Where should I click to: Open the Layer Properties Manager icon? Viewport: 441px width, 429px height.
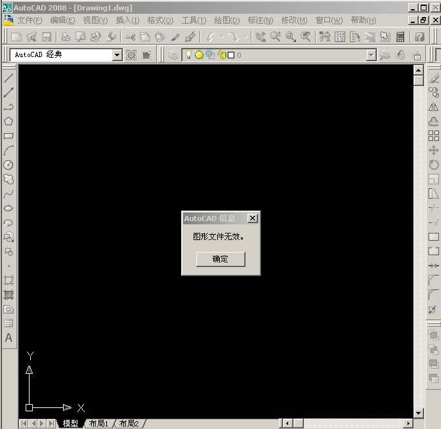[173, 55]
